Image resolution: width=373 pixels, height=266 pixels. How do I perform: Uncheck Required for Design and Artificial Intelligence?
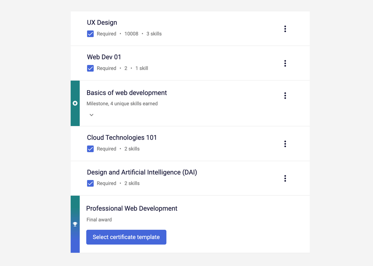[x=90, y=183]
